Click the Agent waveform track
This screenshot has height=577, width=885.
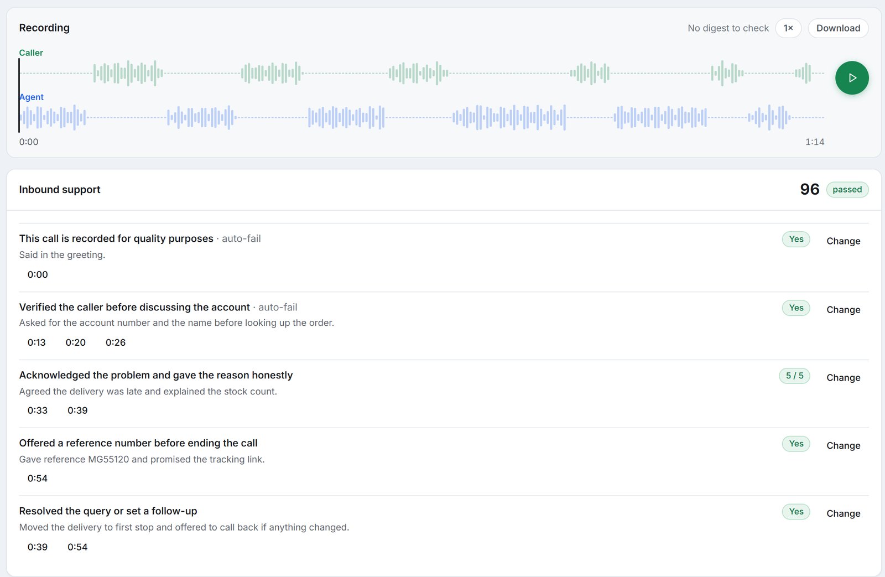click(421, 117)
